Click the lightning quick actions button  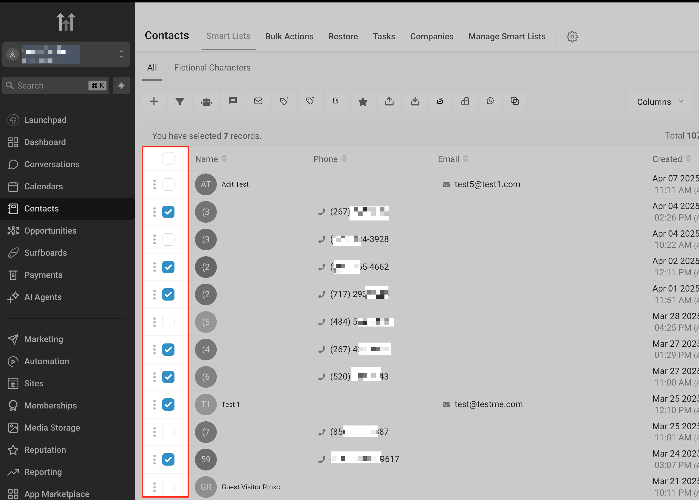click(x=121, y=86)
